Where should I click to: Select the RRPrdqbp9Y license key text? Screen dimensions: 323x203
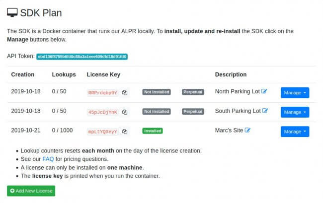coord(102,93)
